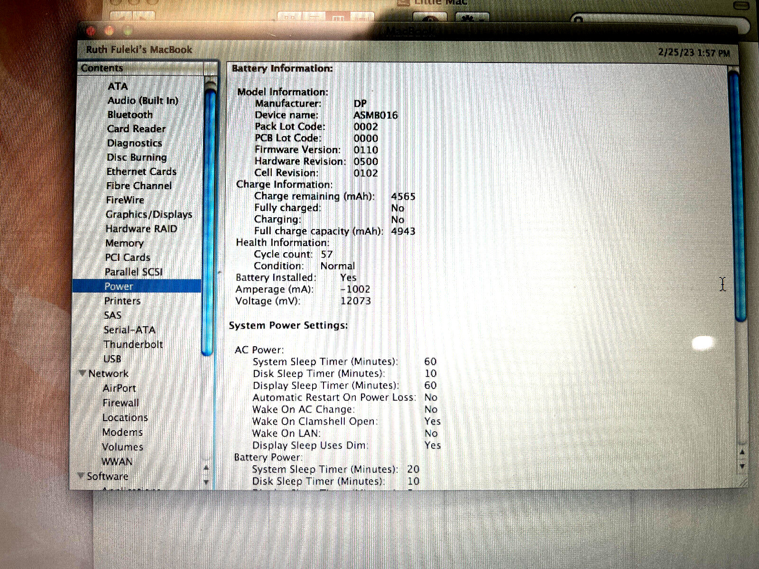Click the device name ASMB016
This screenshot has width=759, height=569.
[x=376, y=115]
